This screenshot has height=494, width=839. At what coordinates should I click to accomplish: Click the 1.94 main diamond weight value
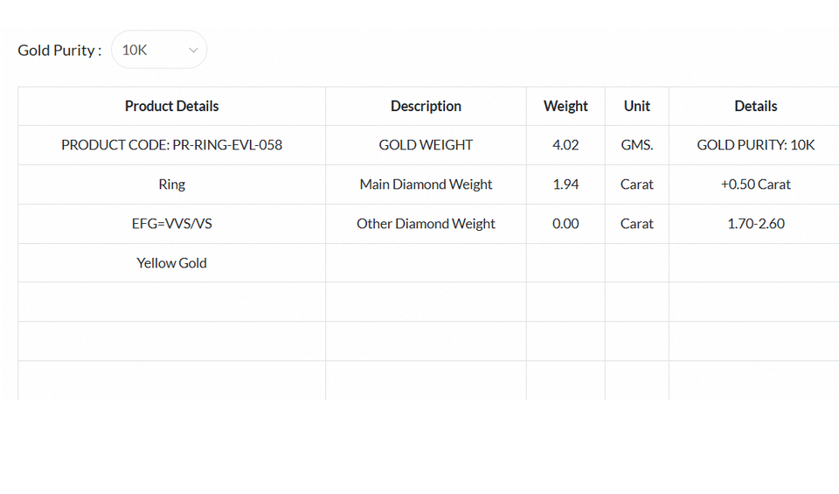pos(565,184)
